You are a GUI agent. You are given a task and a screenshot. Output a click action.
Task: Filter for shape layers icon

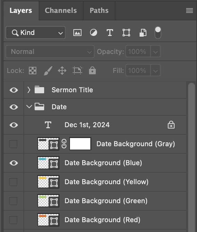point(126,33)
